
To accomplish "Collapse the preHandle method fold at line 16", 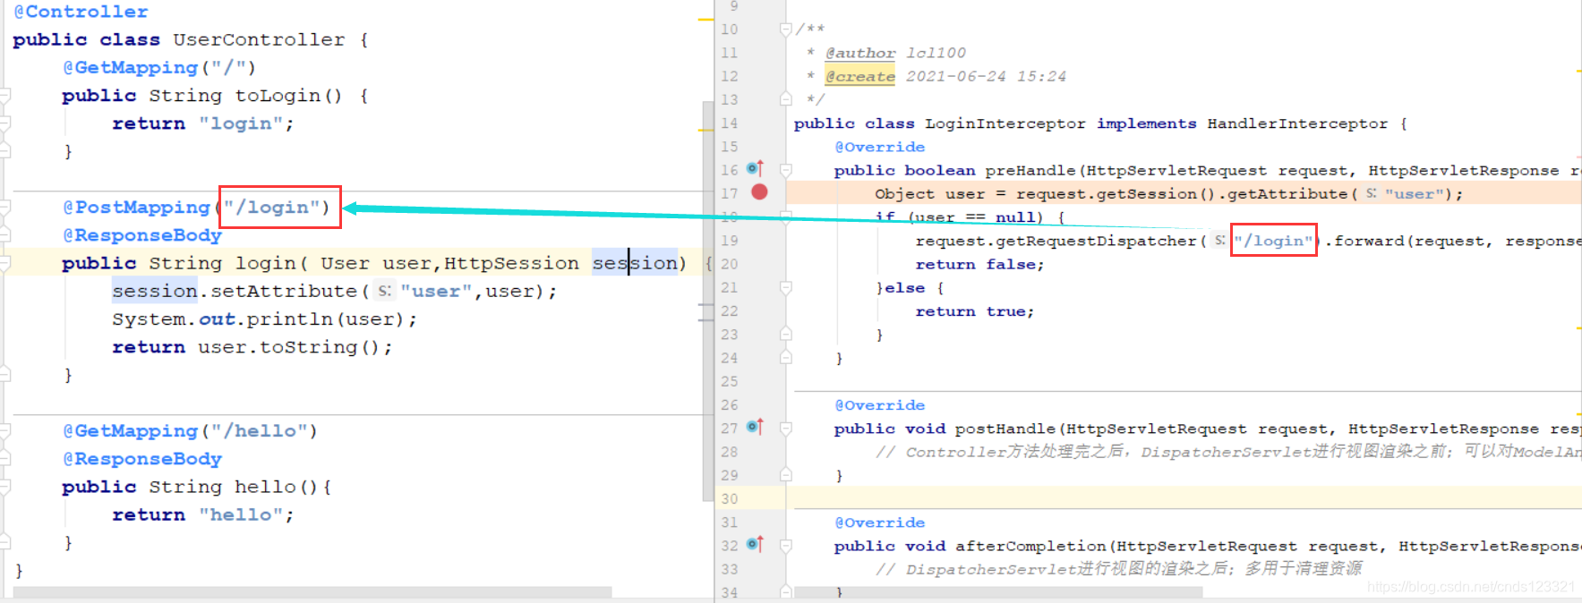I will point(785,170).
